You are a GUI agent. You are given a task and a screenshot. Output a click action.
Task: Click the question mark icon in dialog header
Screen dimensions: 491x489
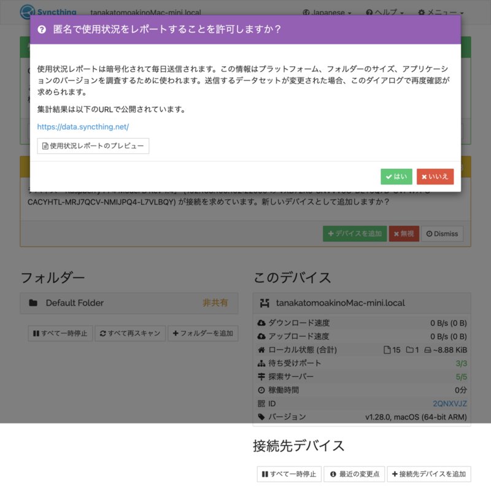pos(42,29)
